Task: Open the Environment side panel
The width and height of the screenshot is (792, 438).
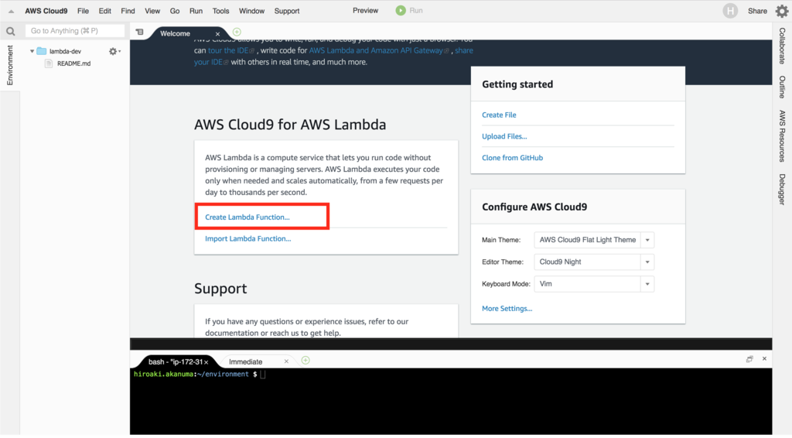Action: tap(9, 65)
